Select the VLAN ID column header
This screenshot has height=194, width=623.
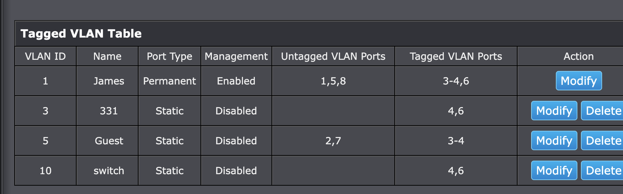[x=45, y=56]
